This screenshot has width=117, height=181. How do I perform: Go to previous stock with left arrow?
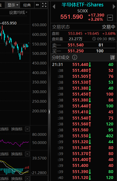tap(54, 7)
